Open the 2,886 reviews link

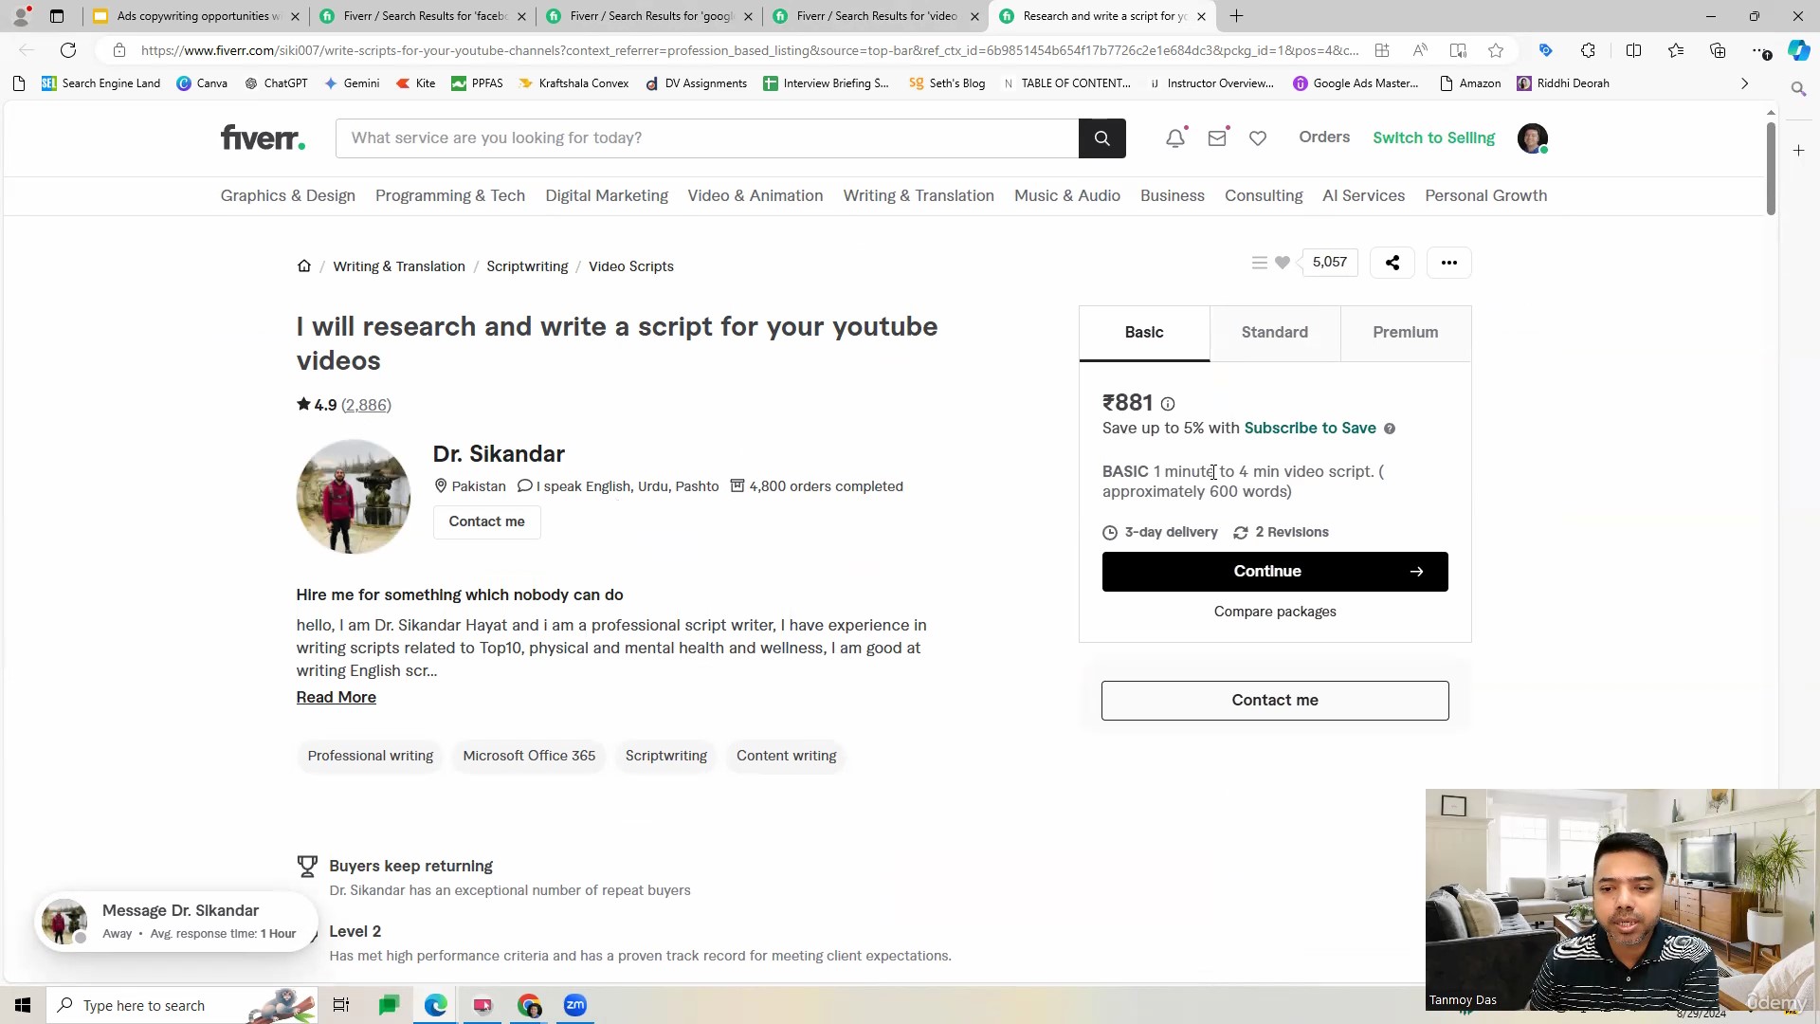pyautogui.click(x=366, y=406)
